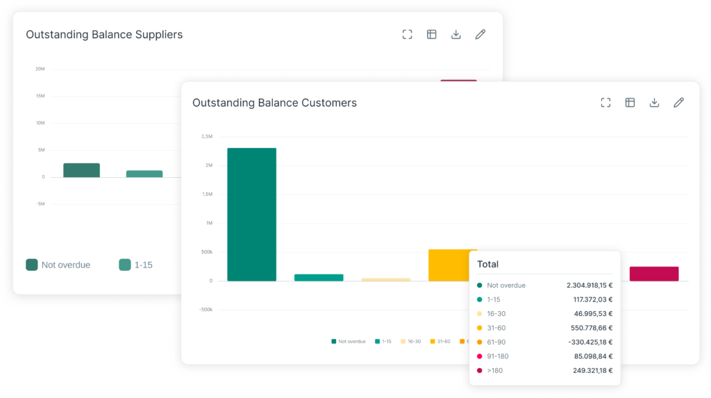
Task: Click the pencil edit icon on Customers chart
Action: pyautogui.click(x=679, y=103)
